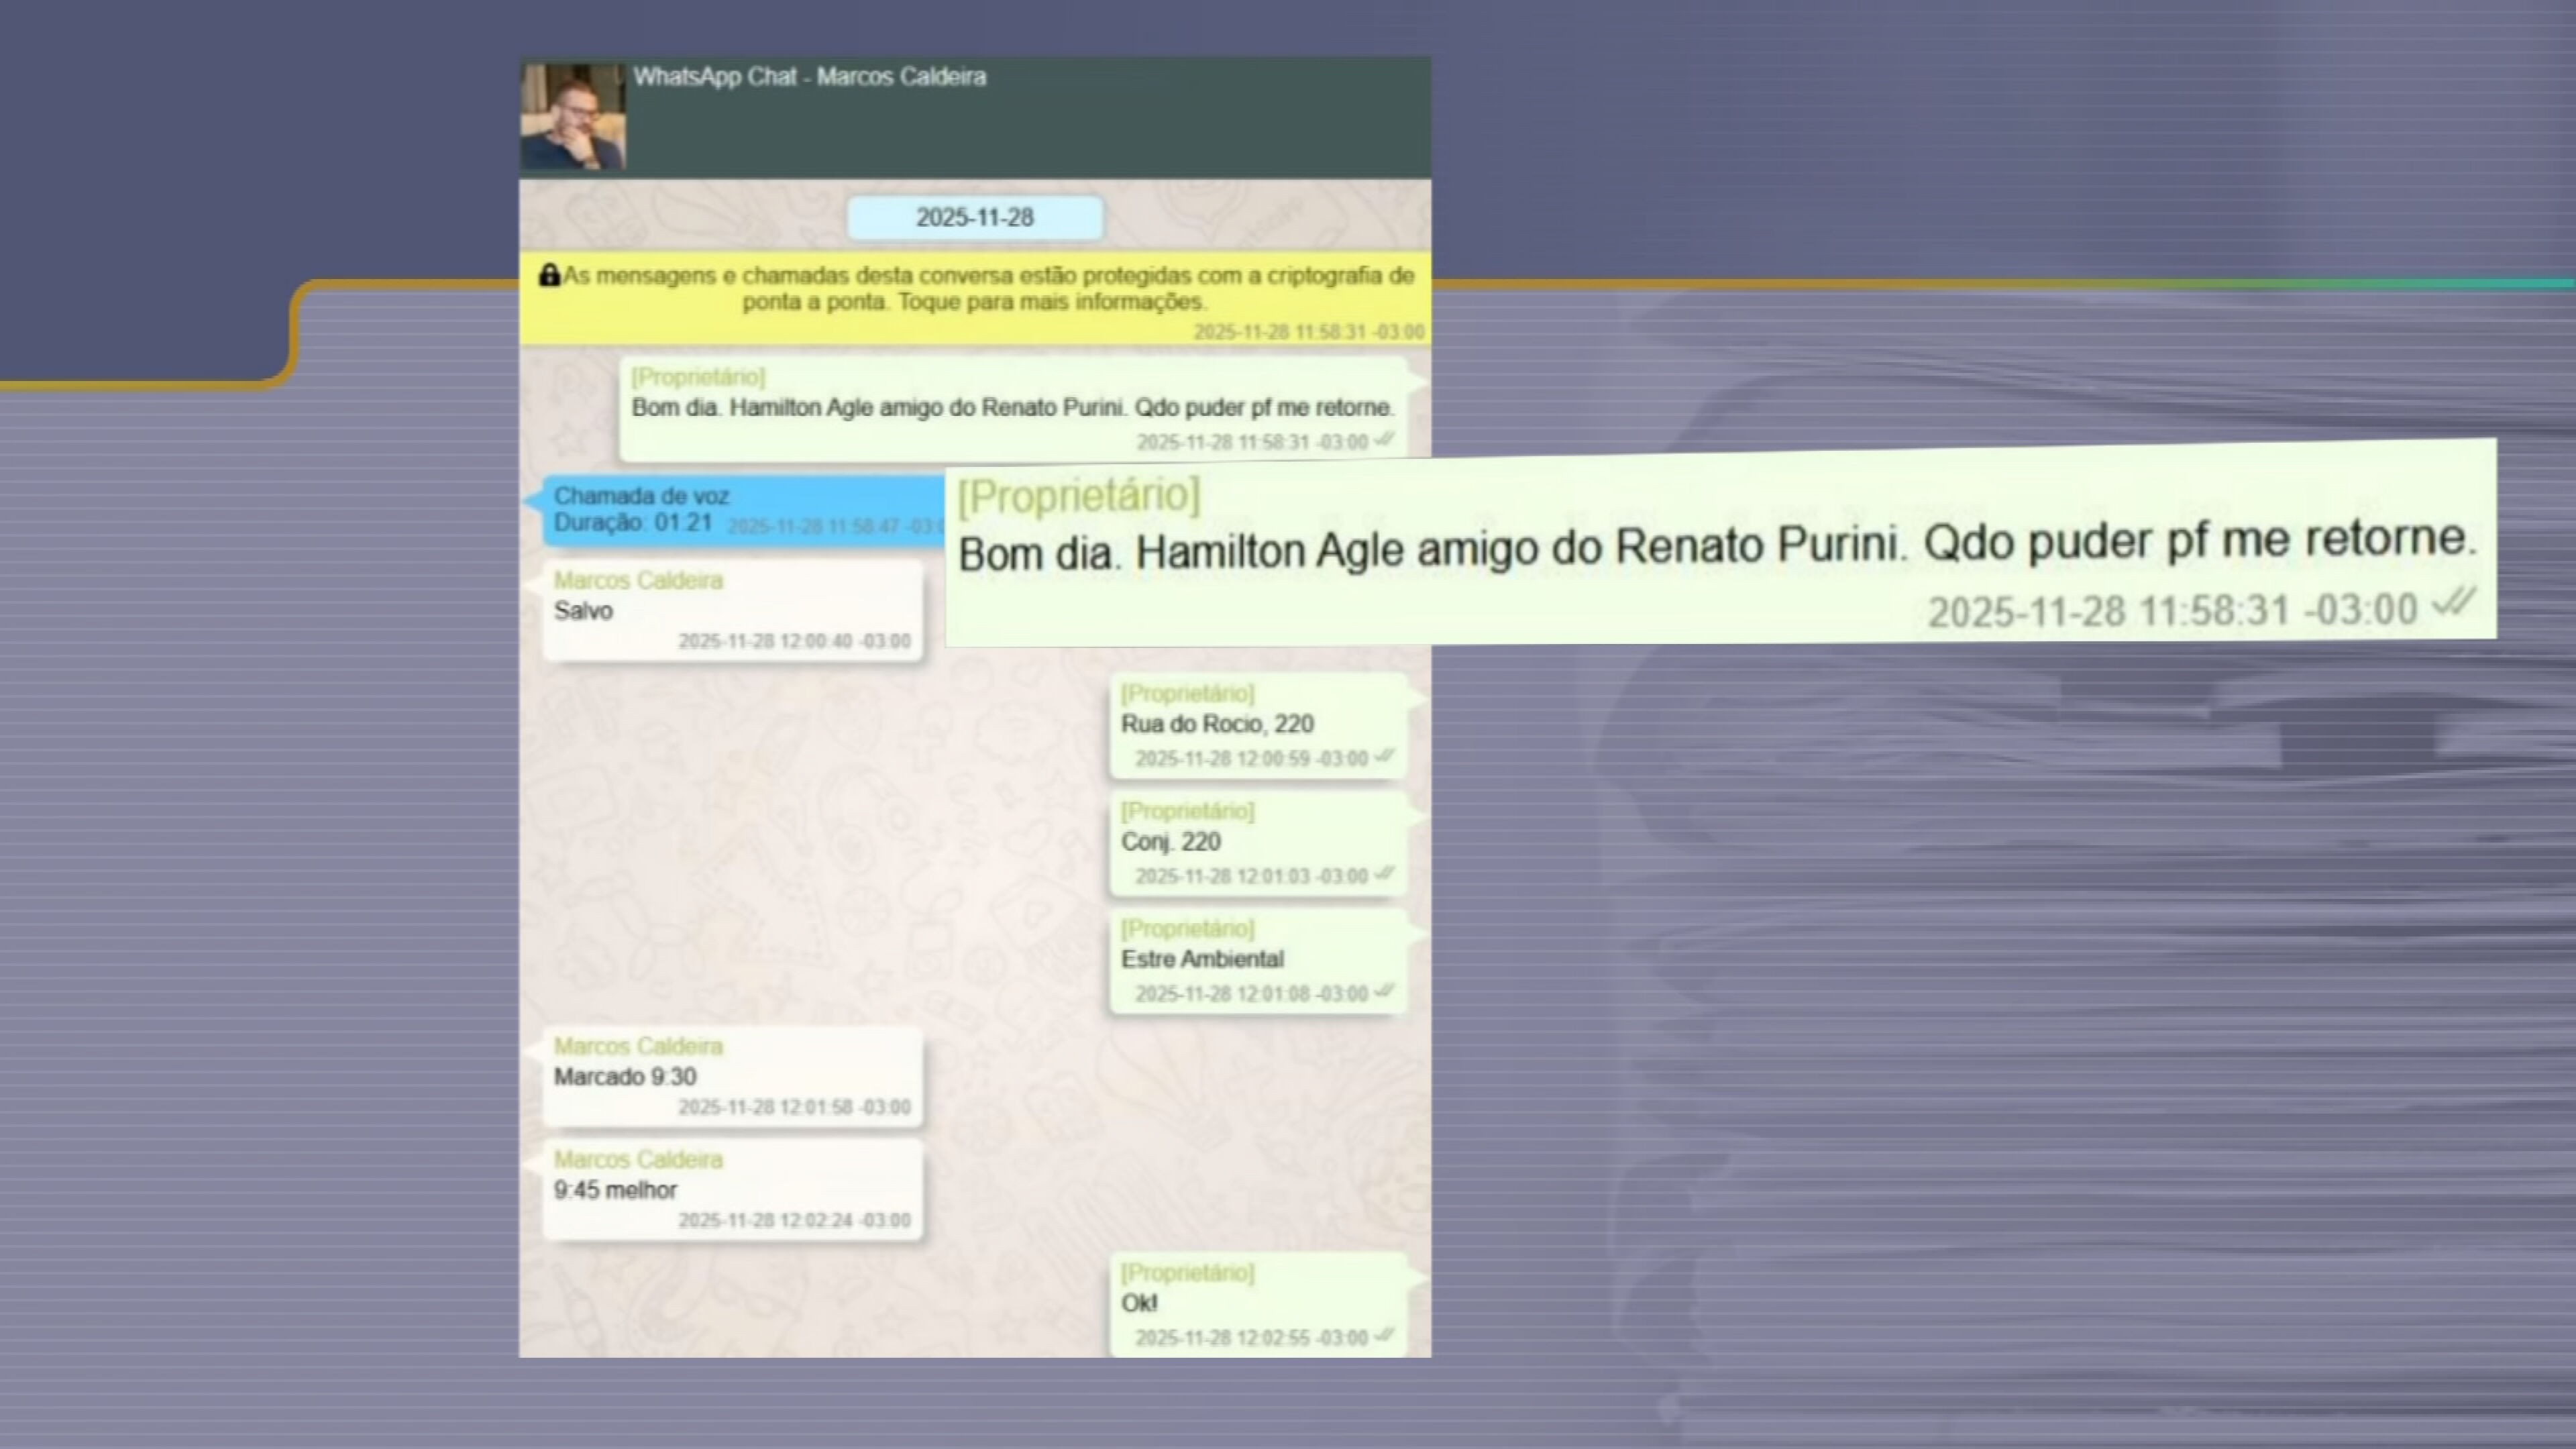Click the read receipt on 'Conj. 220' message
This screenshot has width=2576, height=1449.
[1384, 873]
